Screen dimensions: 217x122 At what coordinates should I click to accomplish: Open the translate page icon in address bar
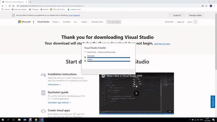(x=203, y=6)
